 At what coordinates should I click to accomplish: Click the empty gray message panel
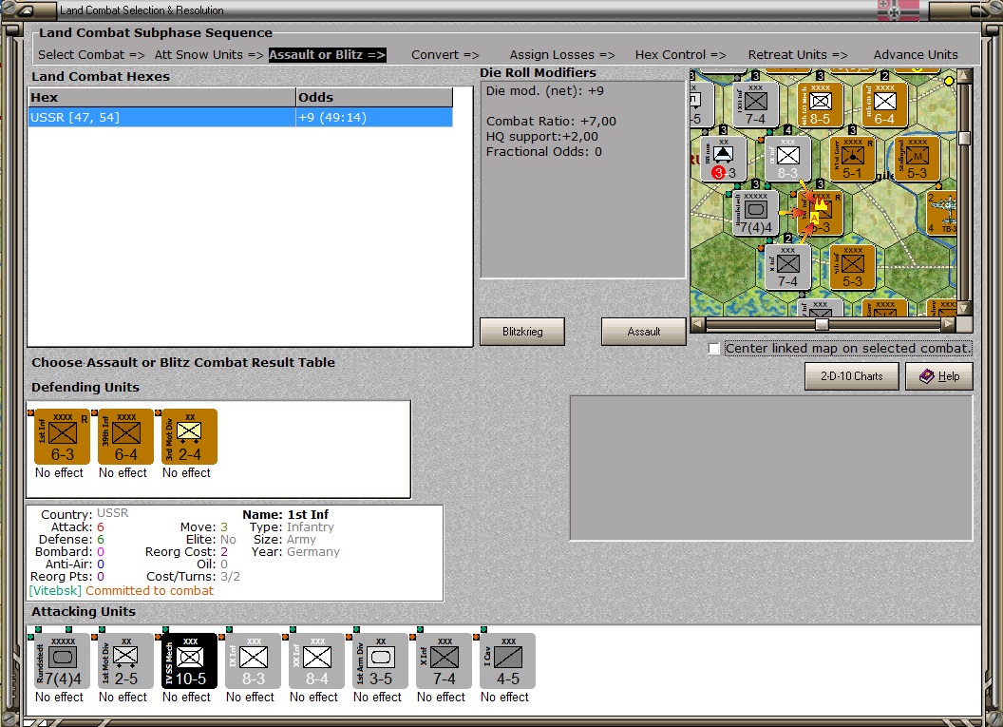(771, 468)
